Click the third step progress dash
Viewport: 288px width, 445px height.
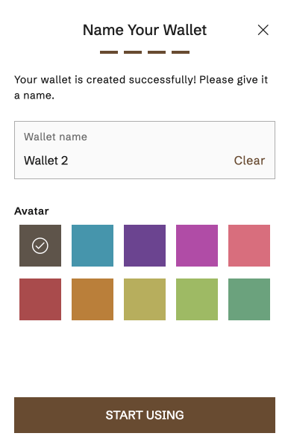click(157, 52)
